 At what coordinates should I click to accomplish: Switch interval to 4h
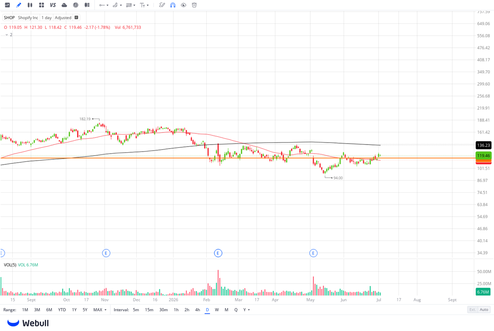pyautogui.click(x=198, y=310)
